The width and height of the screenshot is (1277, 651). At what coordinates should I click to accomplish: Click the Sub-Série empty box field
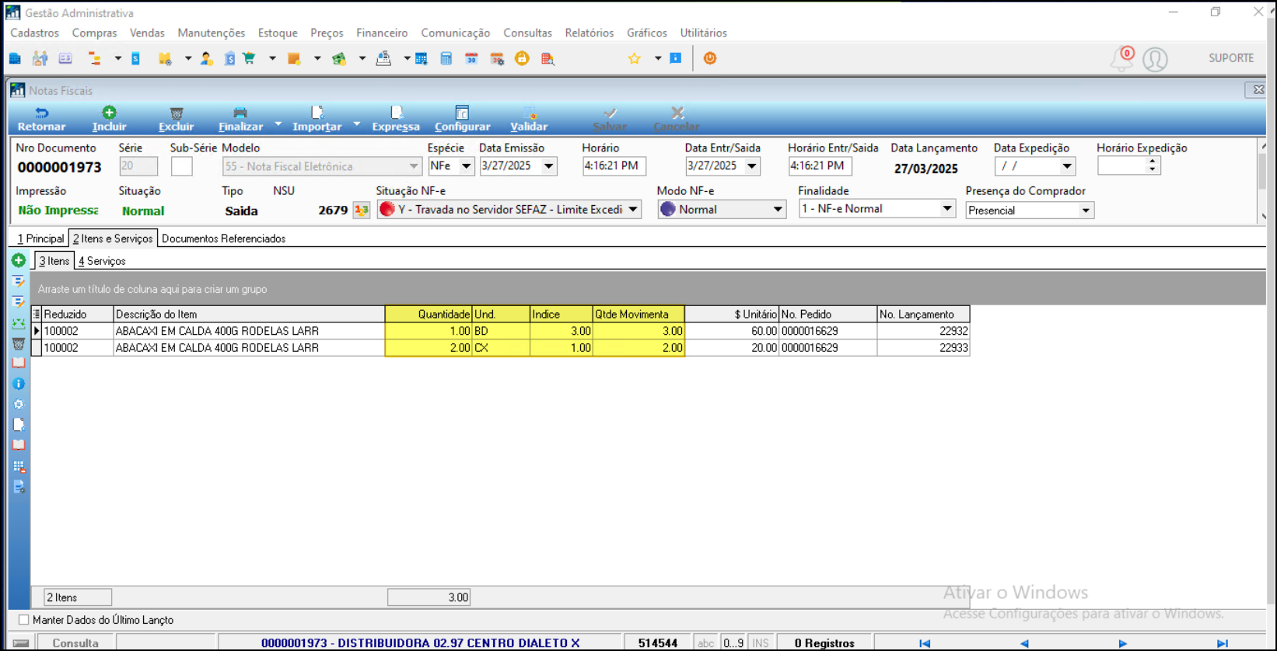[x=182, y=166]
